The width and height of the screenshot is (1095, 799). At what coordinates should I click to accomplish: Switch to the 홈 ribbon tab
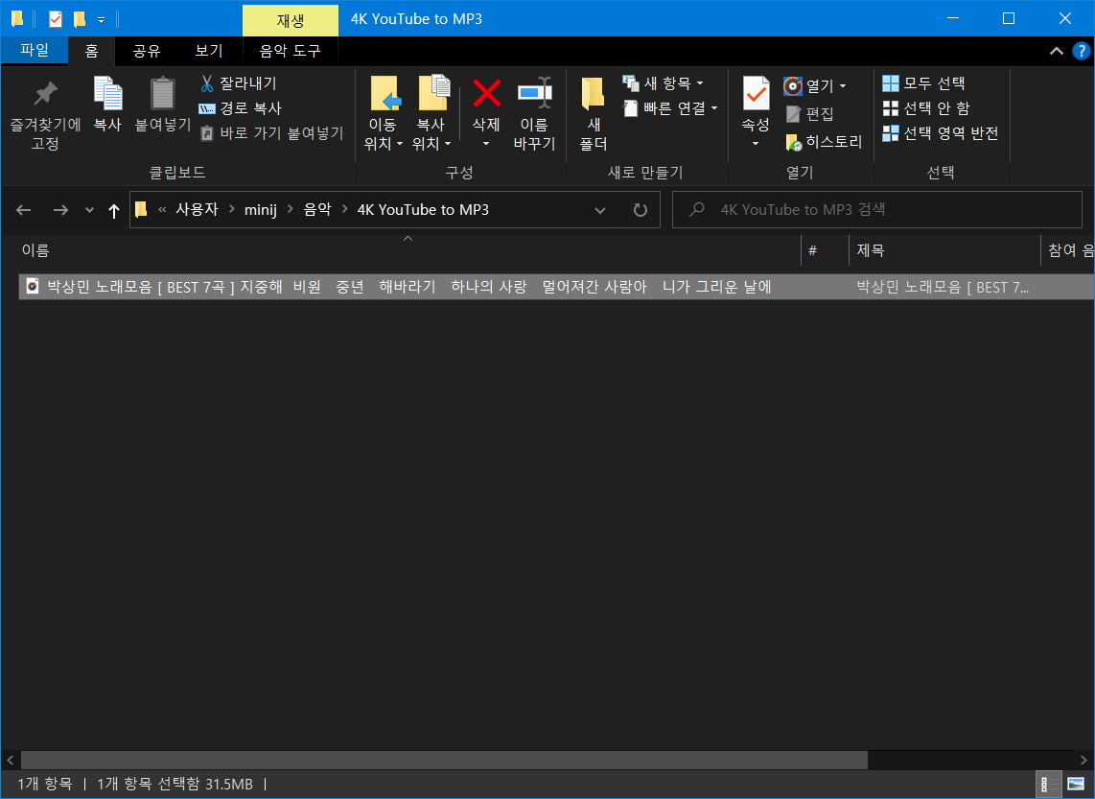pos(91,50)
